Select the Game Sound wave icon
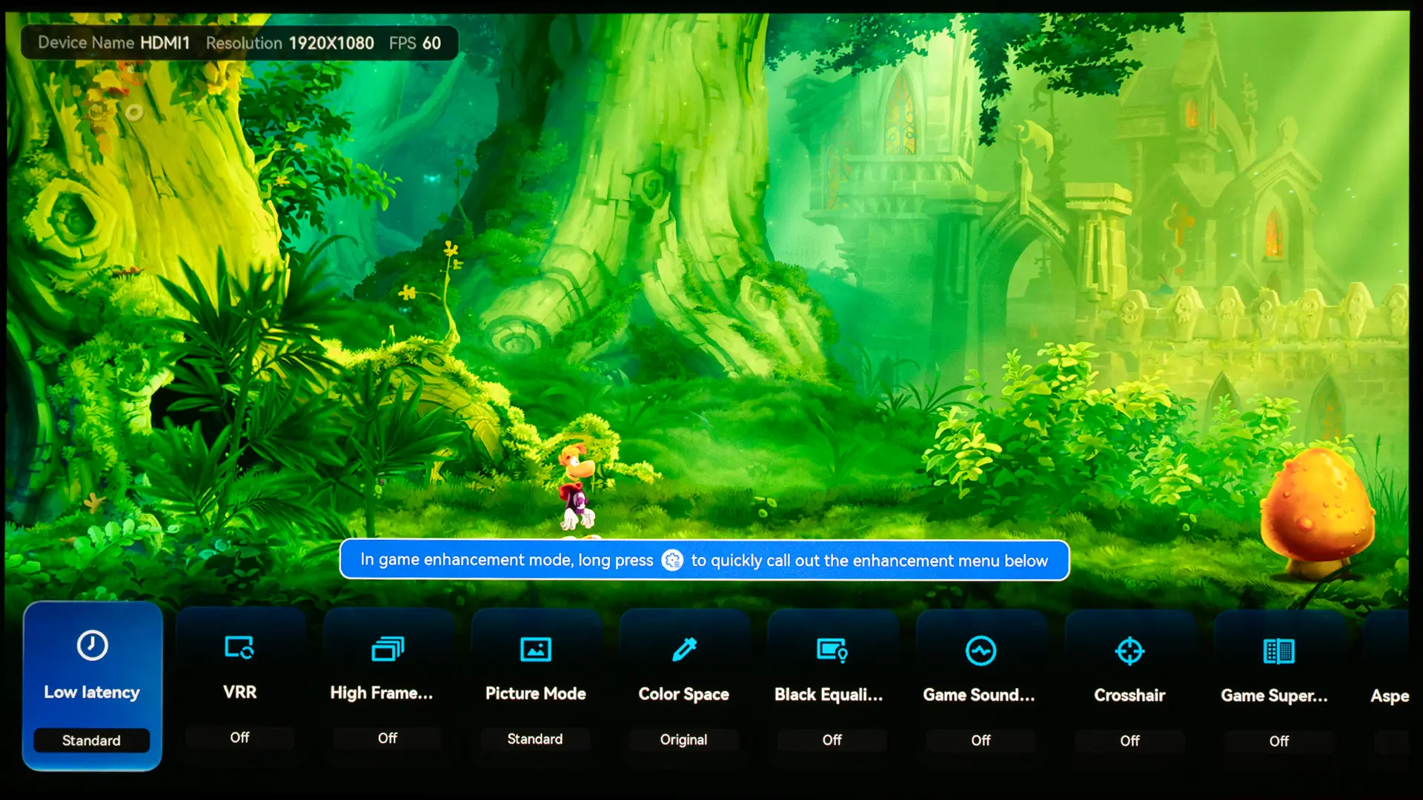 981,651
